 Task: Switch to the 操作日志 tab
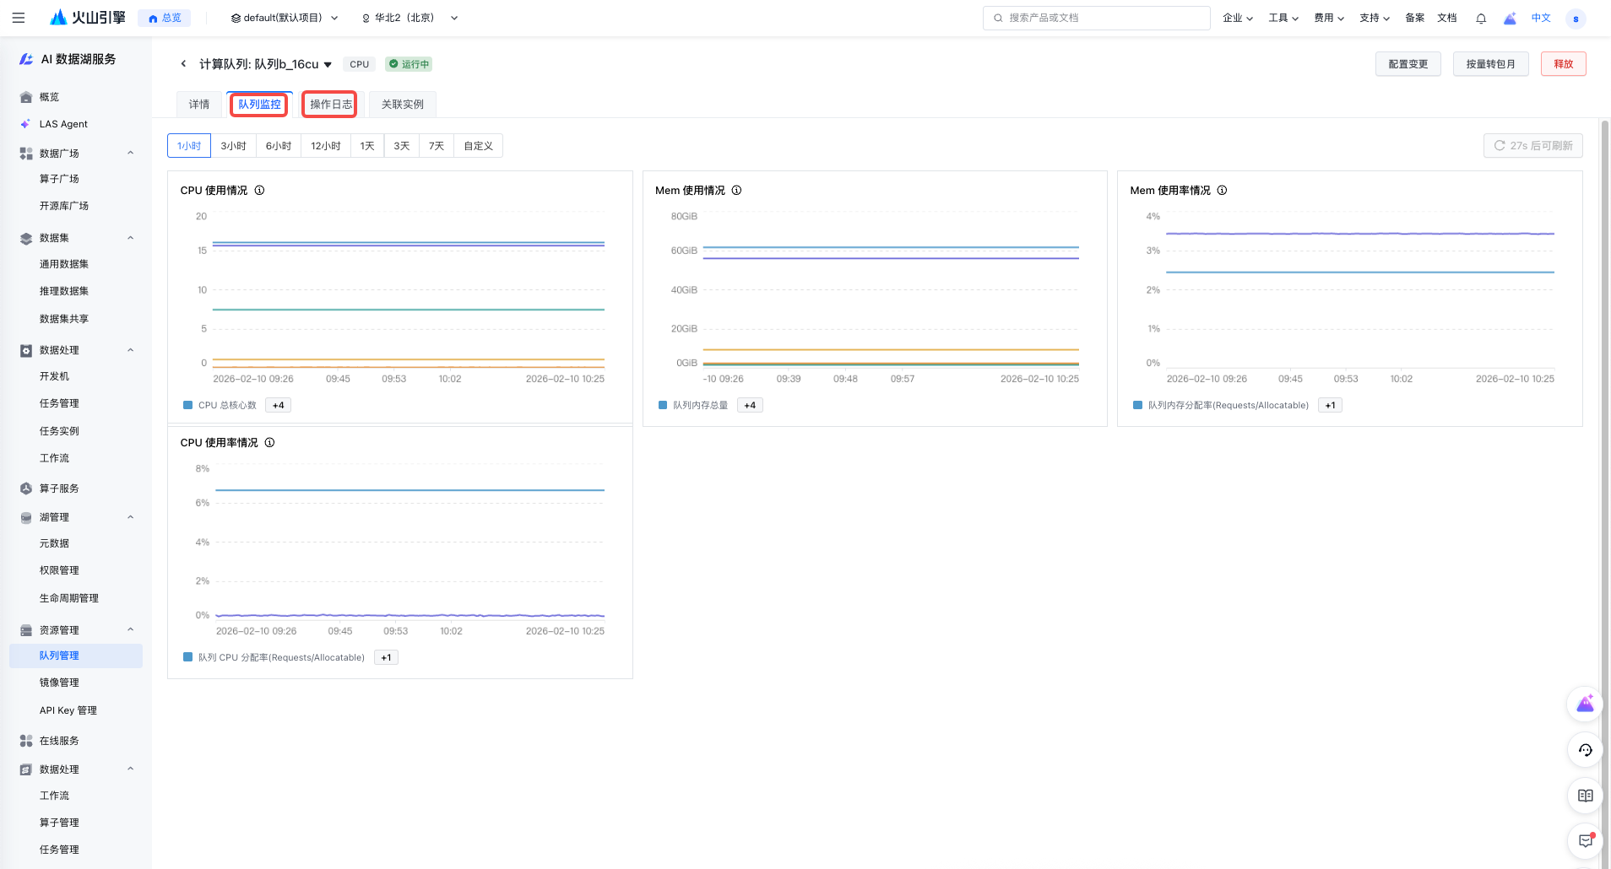pyautogui.click(x=330, y=105)
